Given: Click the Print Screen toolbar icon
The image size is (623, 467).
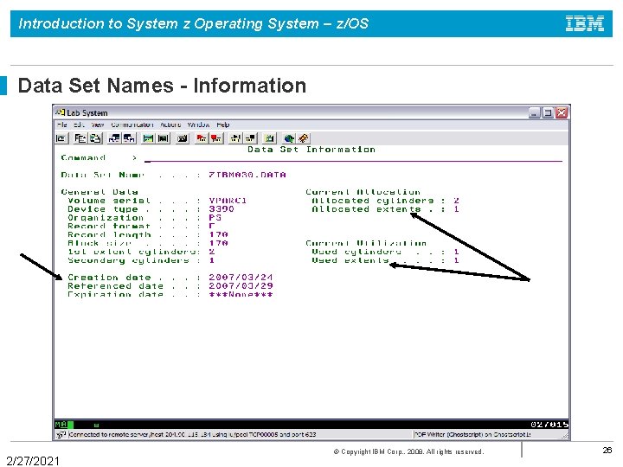Looking at the screenshot, I should tap(61, 138).
